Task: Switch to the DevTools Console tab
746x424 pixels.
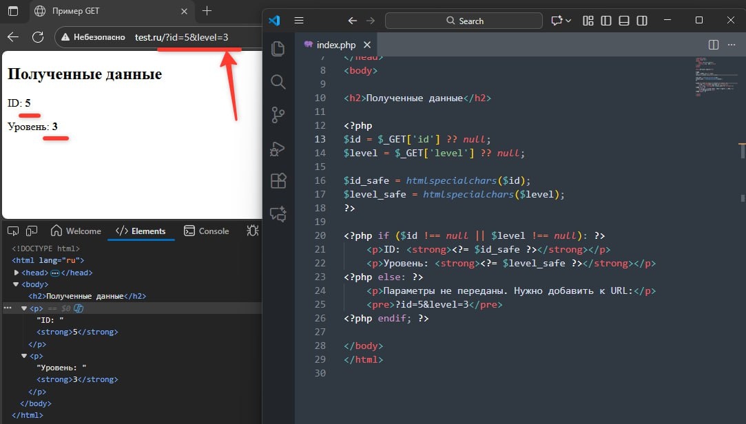Action: tap(207, 231)
